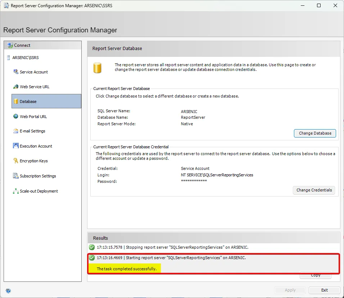
Task: Click the masked Password value
Action: [194, 181]
